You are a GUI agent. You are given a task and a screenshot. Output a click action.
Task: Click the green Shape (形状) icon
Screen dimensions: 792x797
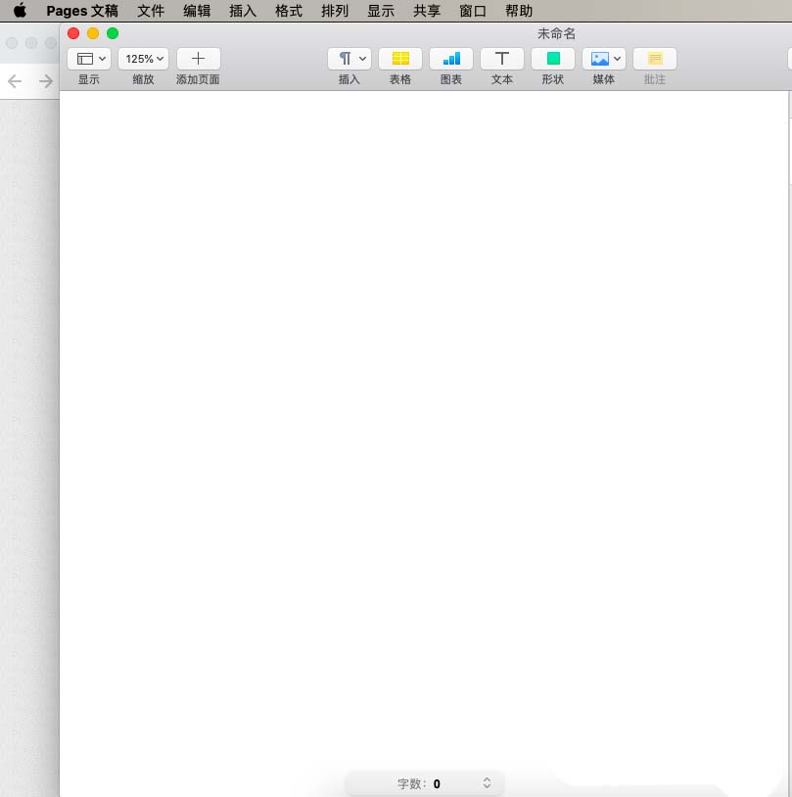click(x=553, y=59)
